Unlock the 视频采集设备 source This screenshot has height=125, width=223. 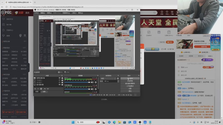tap(62, 78)
